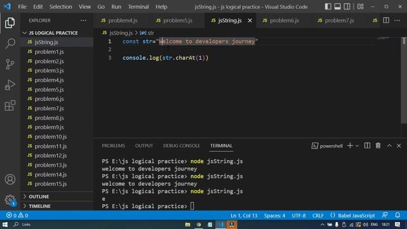Screen dimensions: 407x229
Task: Click feedback icon in status bar
Action: point(385,215)
